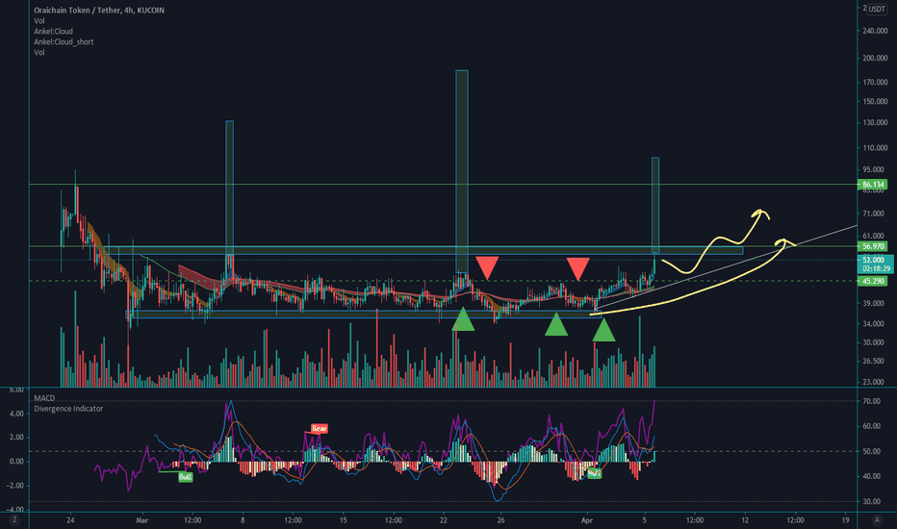Click 150.000 on the price scale
This screenshot has width=897, height=529.
(x=875, y=102)
